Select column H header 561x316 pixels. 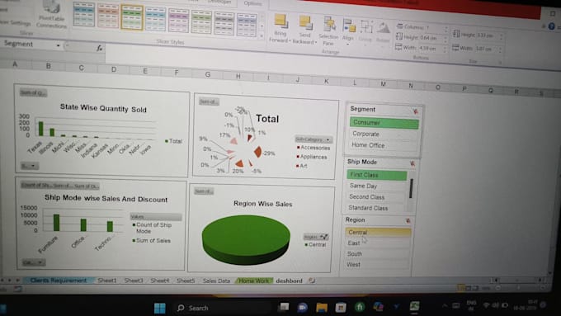(238, 76)
